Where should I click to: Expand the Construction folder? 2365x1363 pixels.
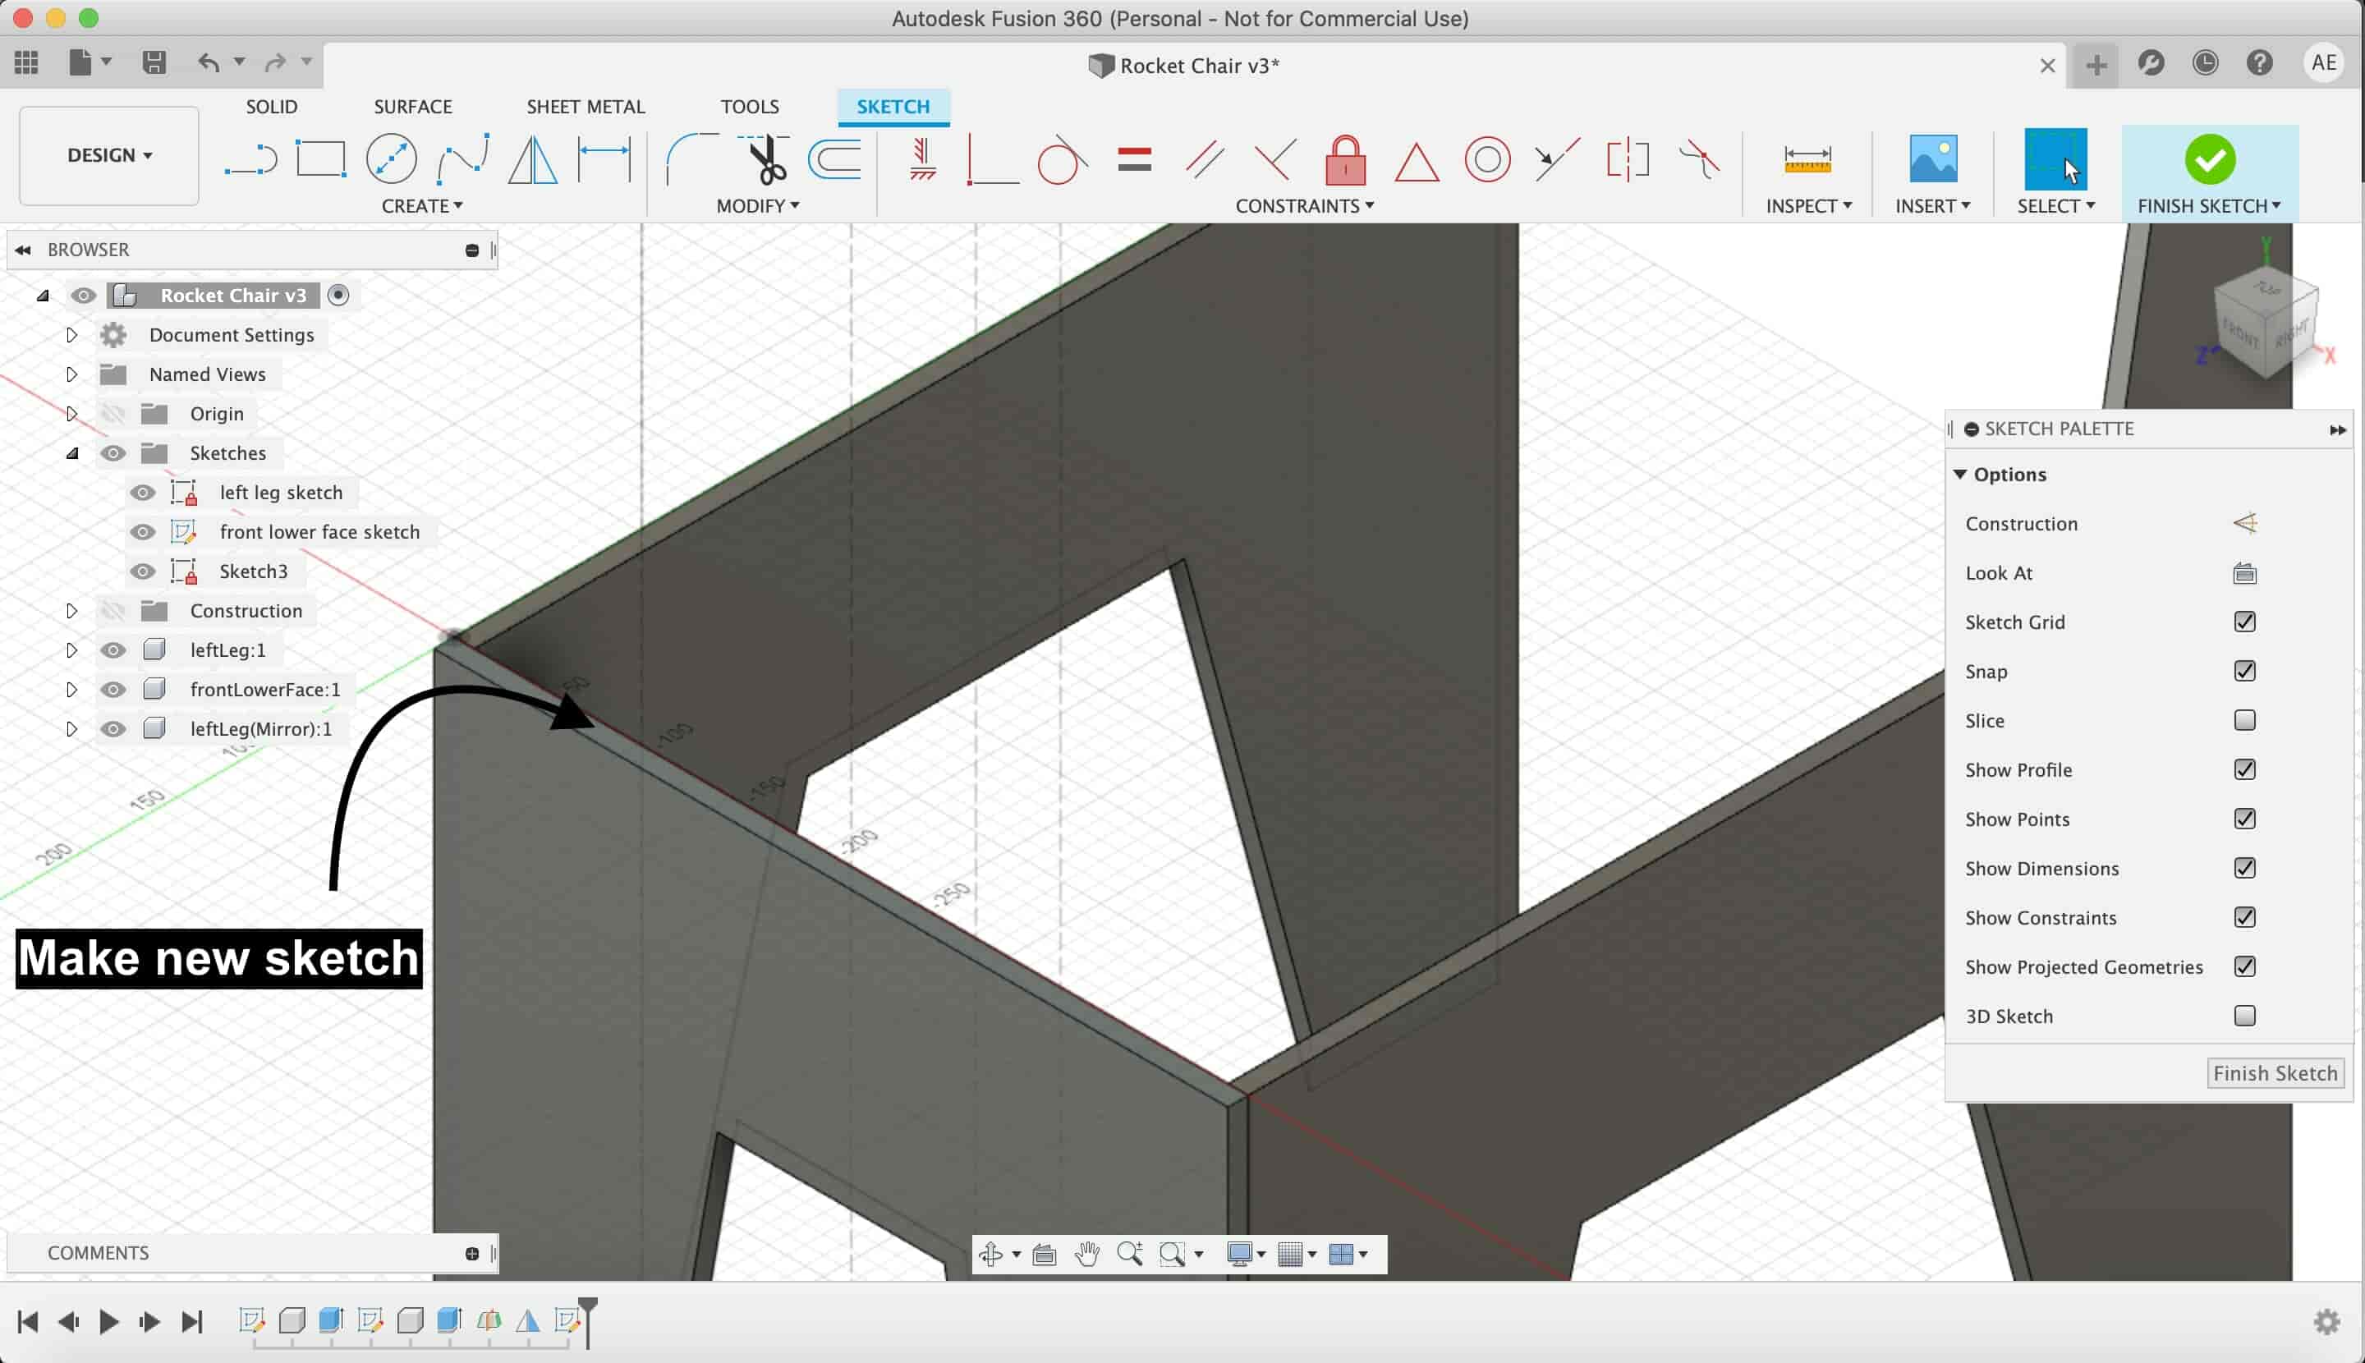click(71, 610)
